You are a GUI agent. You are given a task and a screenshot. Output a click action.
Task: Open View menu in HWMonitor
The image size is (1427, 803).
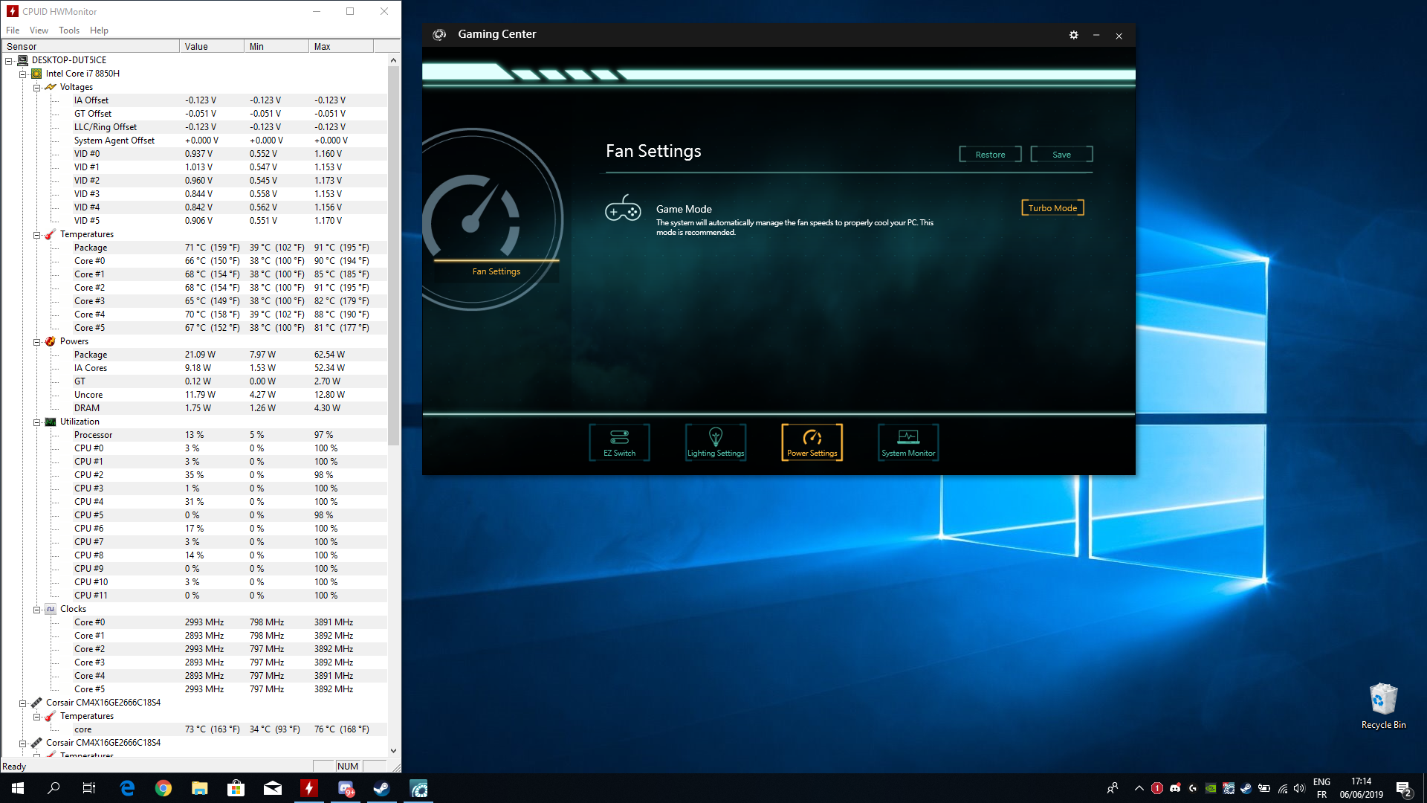pos(39,30)
